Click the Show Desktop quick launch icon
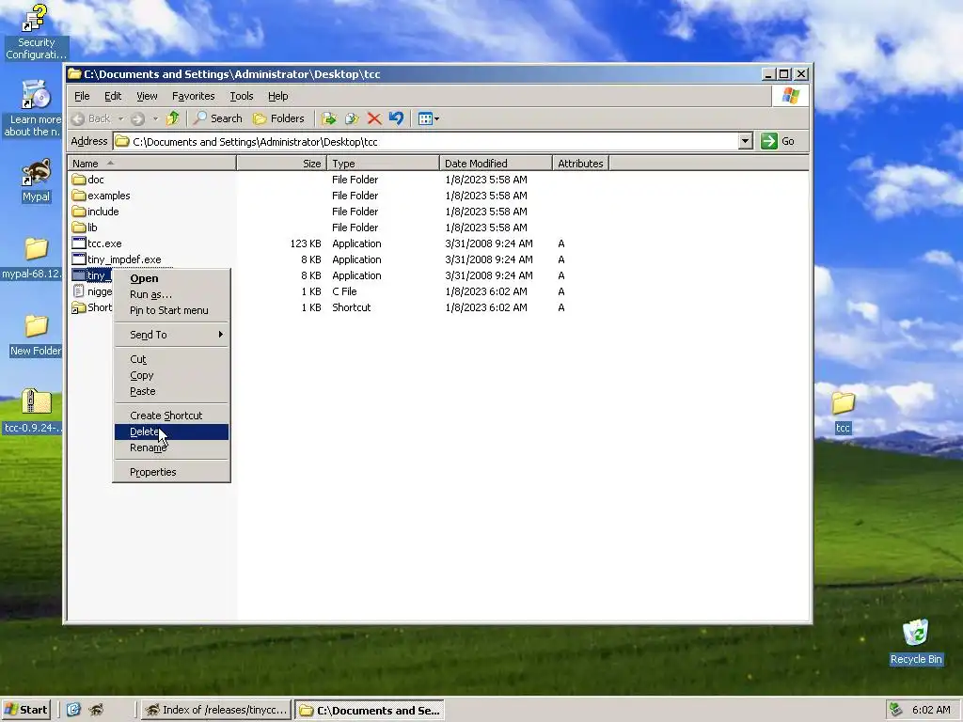The height and width of the screenshot is (722, 963). coord(73,710)
